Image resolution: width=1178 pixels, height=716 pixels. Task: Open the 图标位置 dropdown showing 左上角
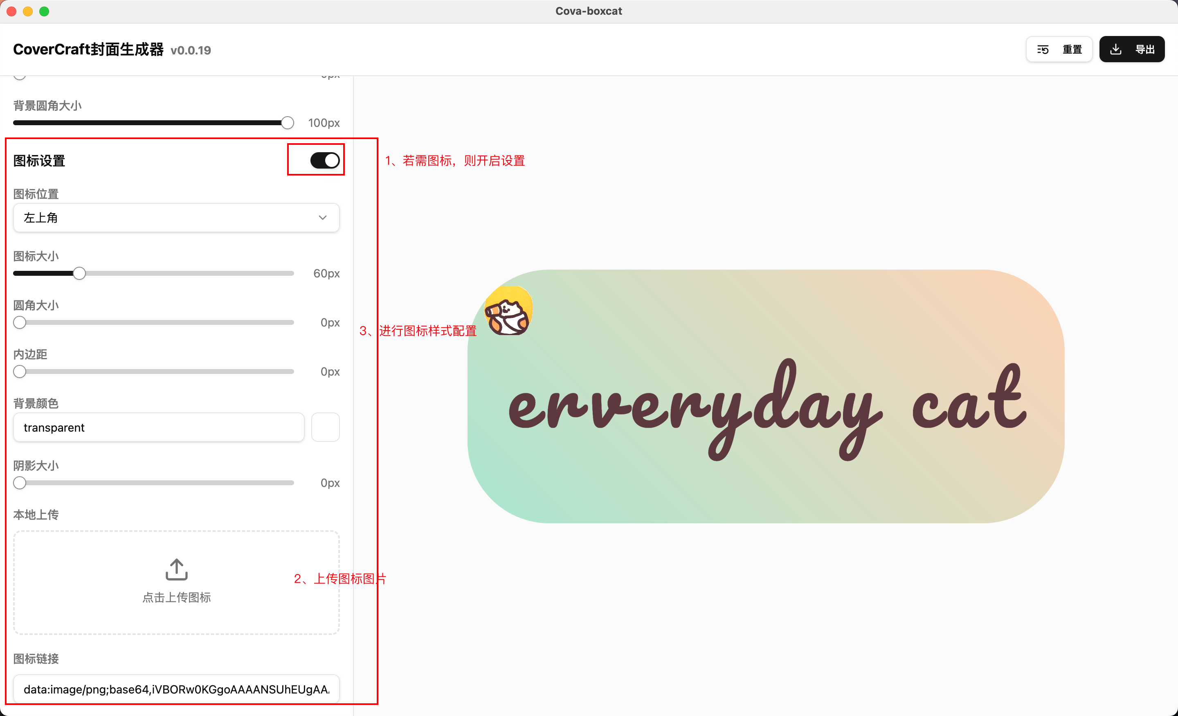pyautogui.click(x=176, y=218)
